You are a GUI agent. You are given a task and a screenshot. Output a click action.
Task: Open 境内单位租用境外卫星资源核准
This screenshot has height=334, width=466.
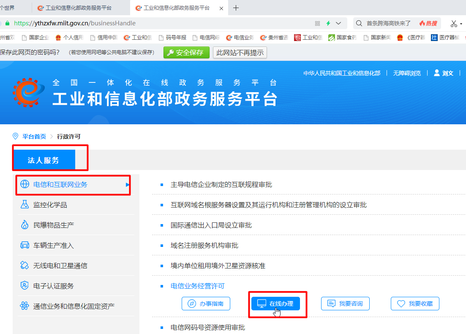coord(218,266)
